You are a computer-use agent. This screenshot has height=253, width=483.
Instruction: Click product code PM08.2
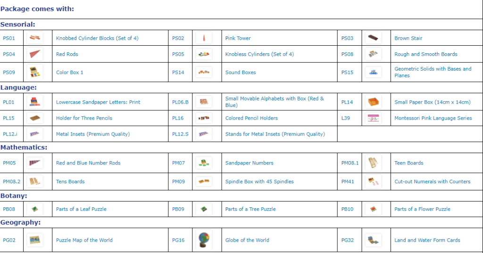[11, 181]
